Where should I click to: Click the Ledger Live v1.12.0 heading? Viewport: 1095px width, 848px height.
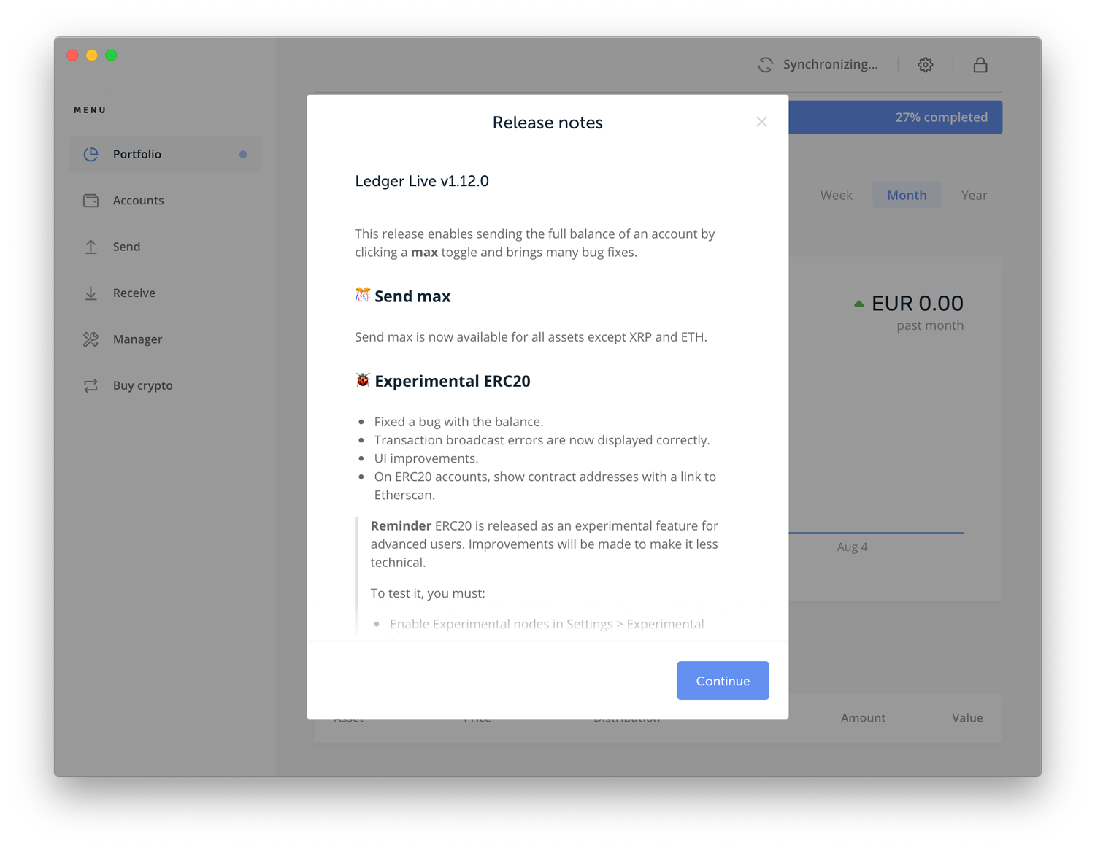[x=422, y=181]
